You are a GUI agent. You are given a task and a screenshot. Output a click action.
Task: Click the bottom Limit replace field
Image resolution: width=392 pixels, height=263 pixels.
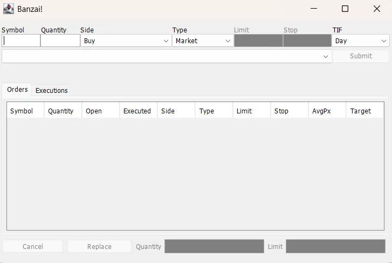[x=335, y=246]
